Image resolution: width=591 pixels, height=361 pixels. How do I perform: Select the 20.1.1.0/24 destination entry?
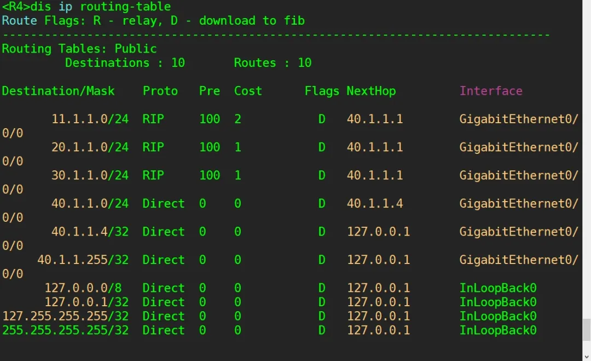[90, 147]
